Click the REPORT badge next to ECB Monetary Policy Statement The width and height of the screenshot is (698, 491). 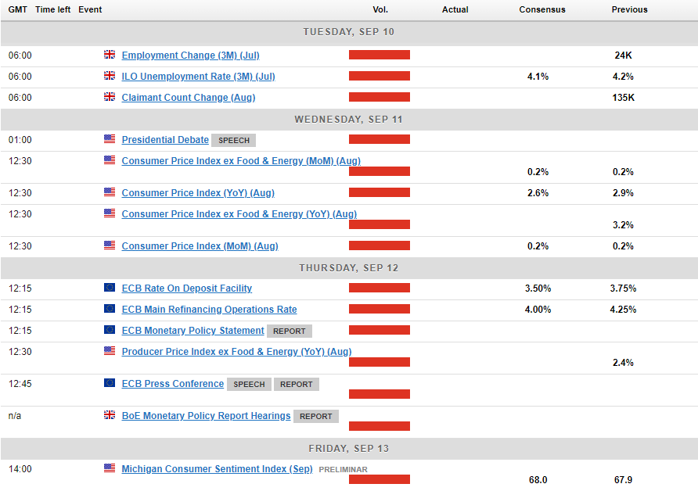[290, 332]
